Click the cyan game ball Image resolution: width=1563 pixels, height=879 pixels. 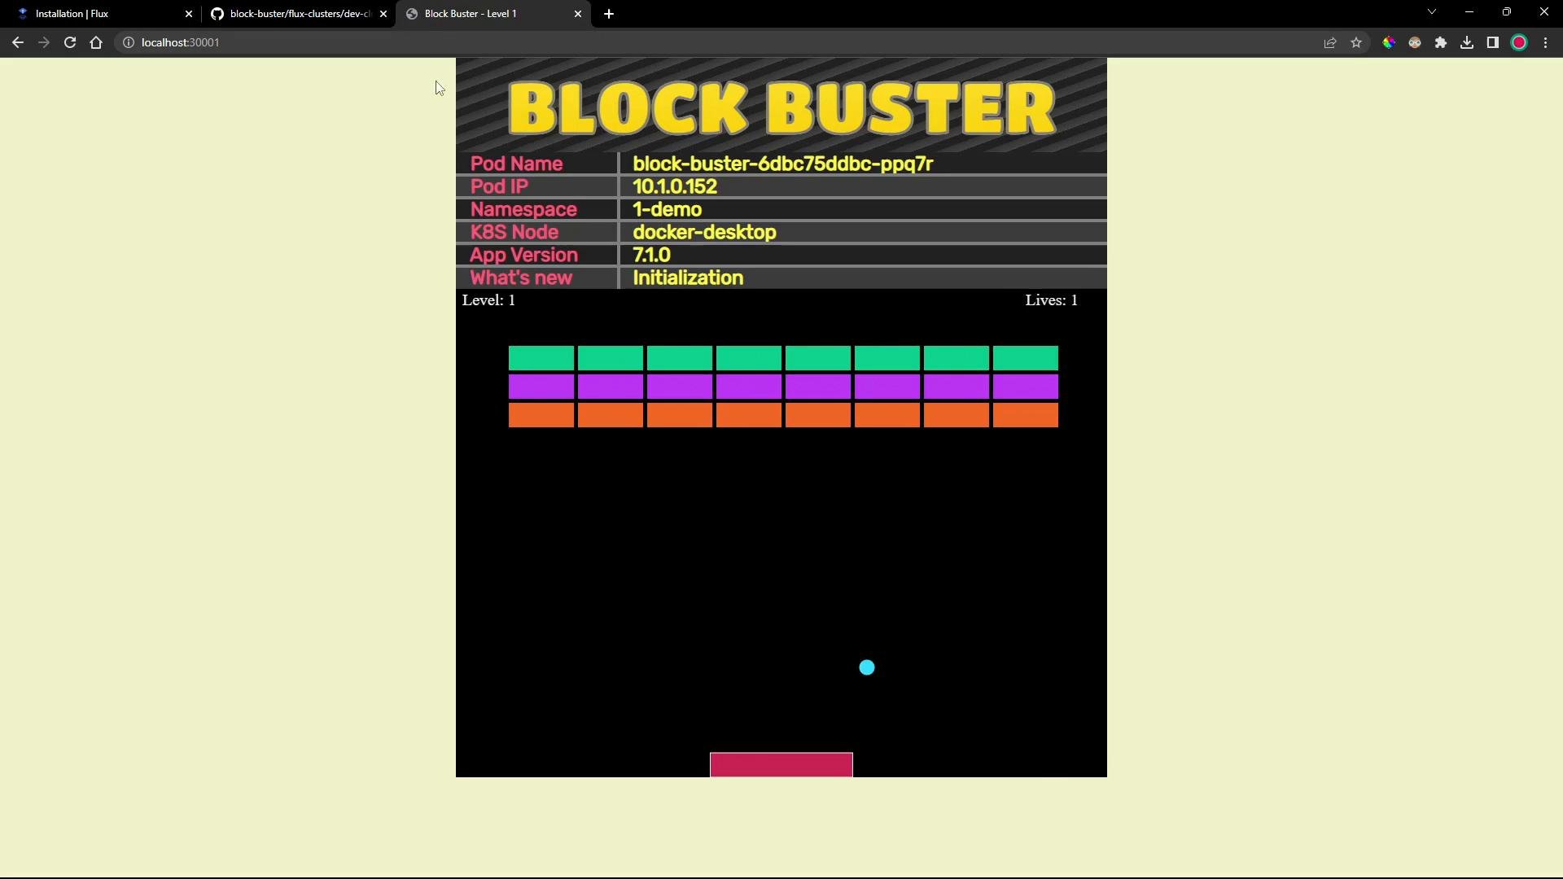click(867, 667)
